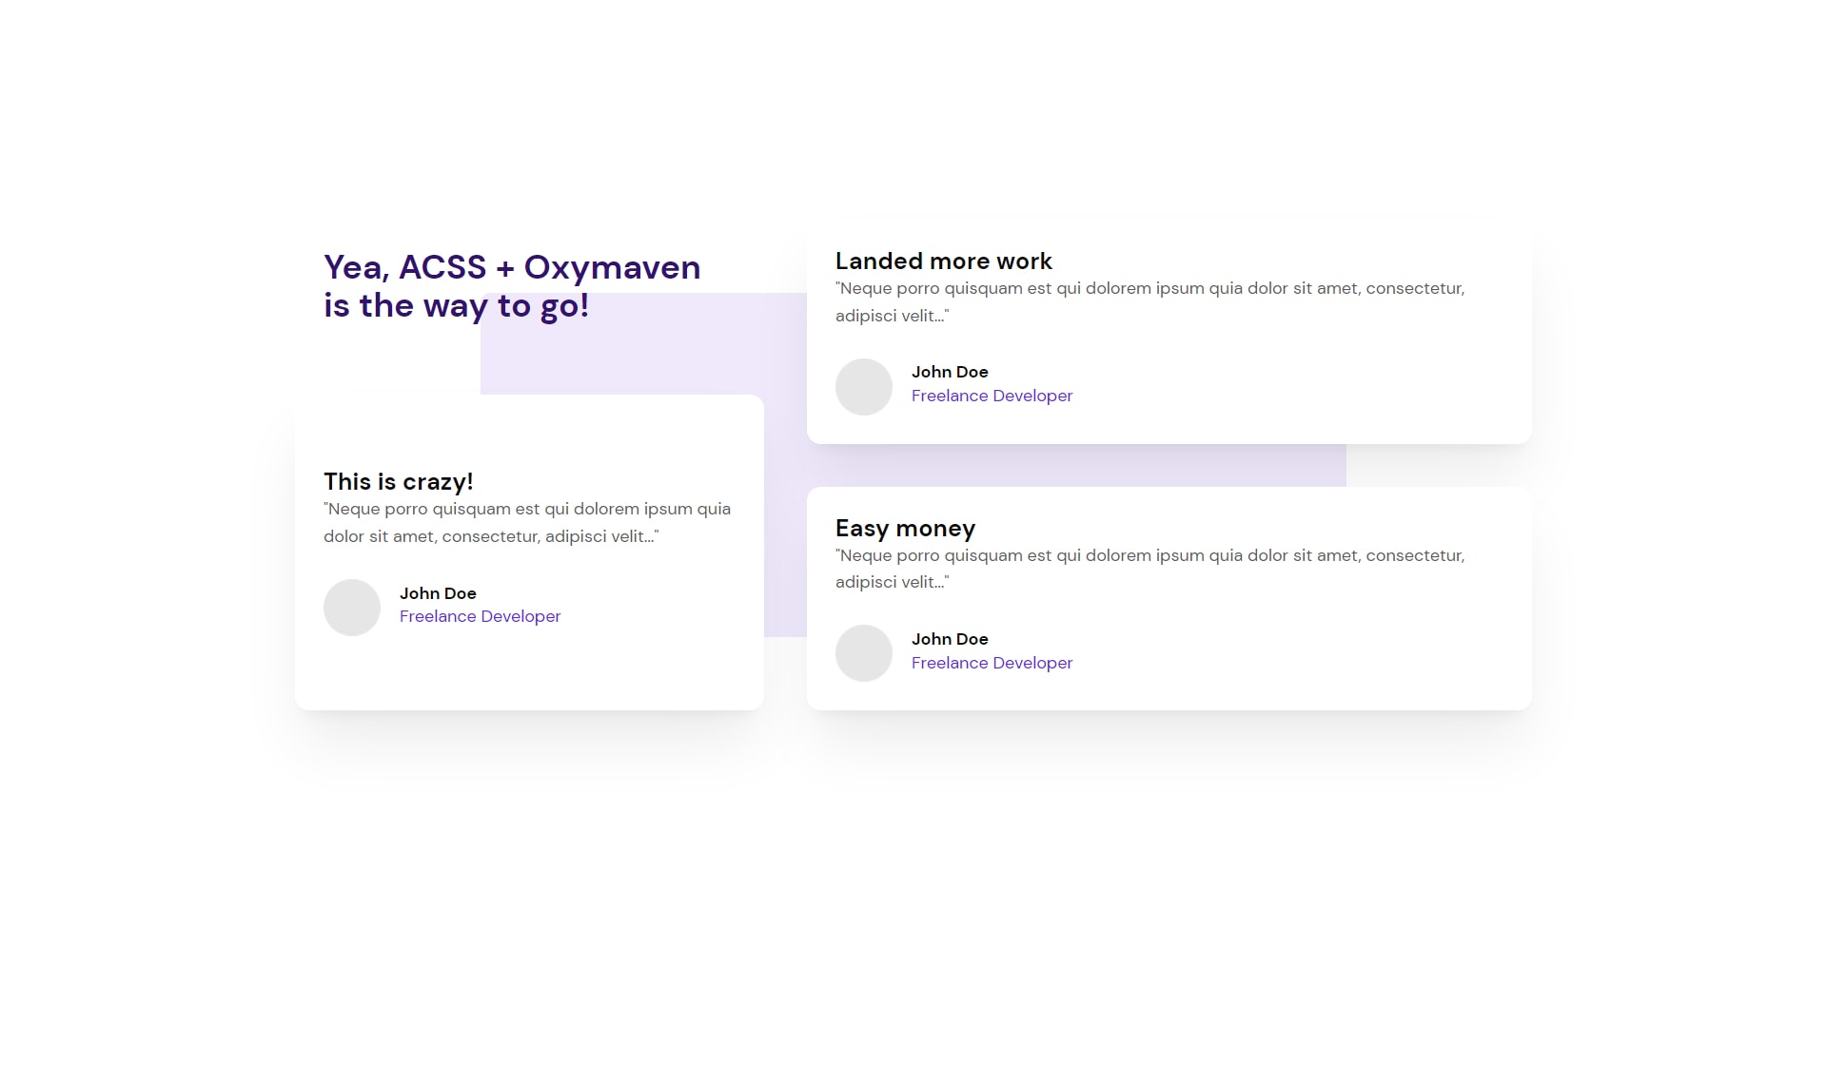1827x1084 pixels.
Task: Click quote text under Landed more work
Action: [1149, 301]
